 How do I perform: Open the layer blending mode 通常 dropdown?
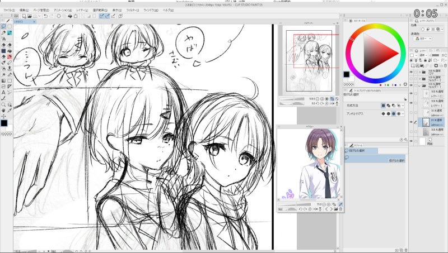423,55
